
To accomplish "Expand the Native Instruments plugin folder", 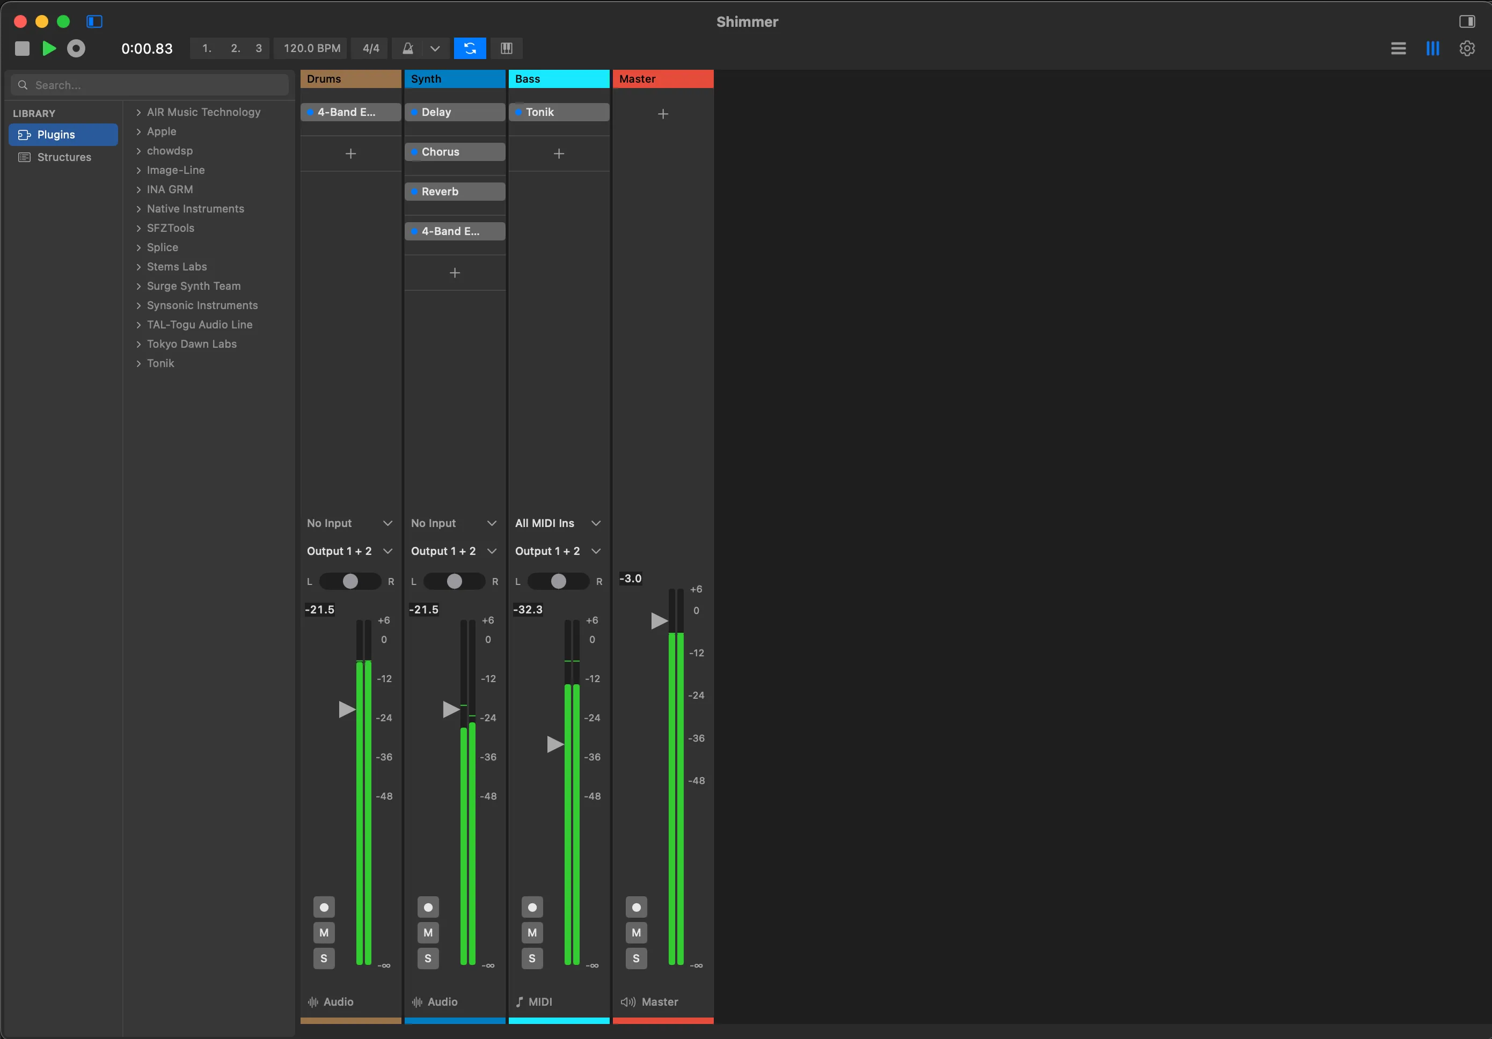I will (x=138, y=209).
